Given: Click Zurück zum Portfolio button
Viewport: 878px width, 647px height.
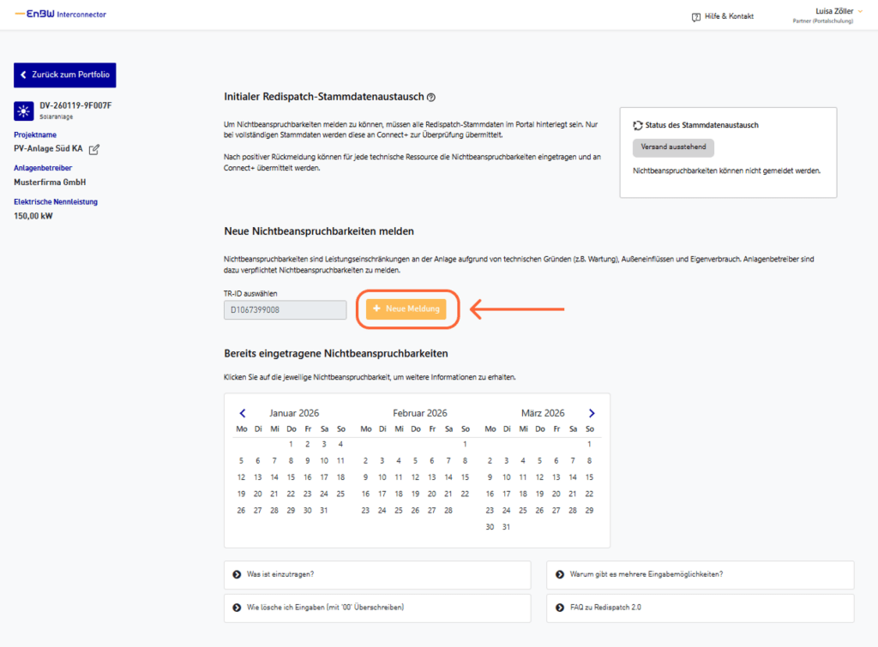Looking at the screenshot, I should [x=64, y=75].
